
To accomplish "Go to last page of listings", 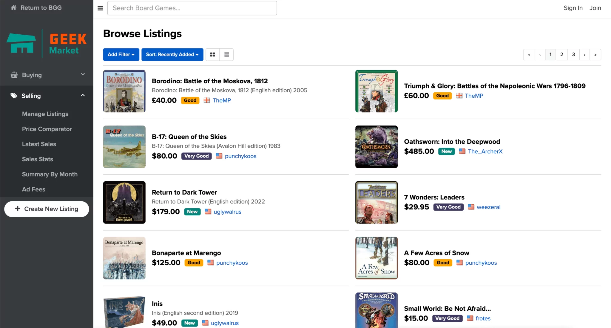I will pos(595,54).
